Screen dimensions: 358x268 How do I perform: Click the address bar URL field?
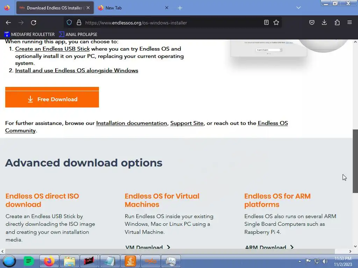(x=172, y=23)
